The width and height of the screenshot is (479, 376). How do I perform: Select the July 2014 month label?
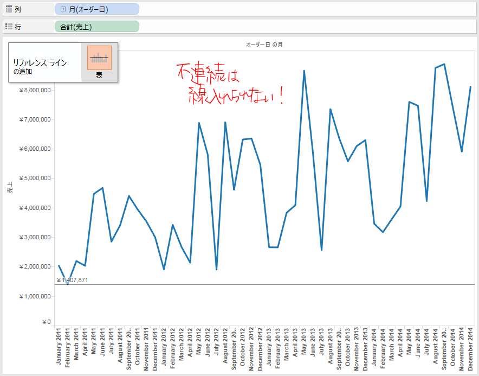[x=426, y=342]
